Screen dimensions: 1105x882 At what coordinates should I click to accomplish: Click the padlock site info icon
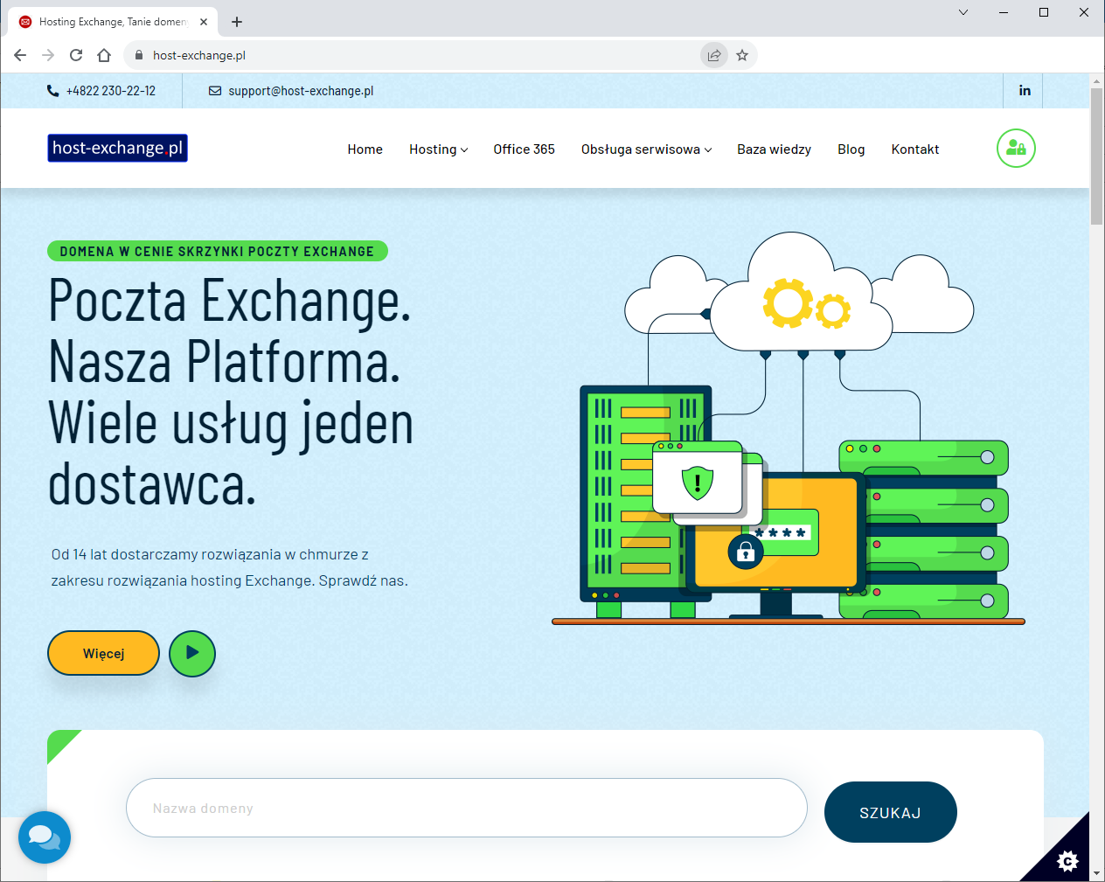tap(139, 55)
